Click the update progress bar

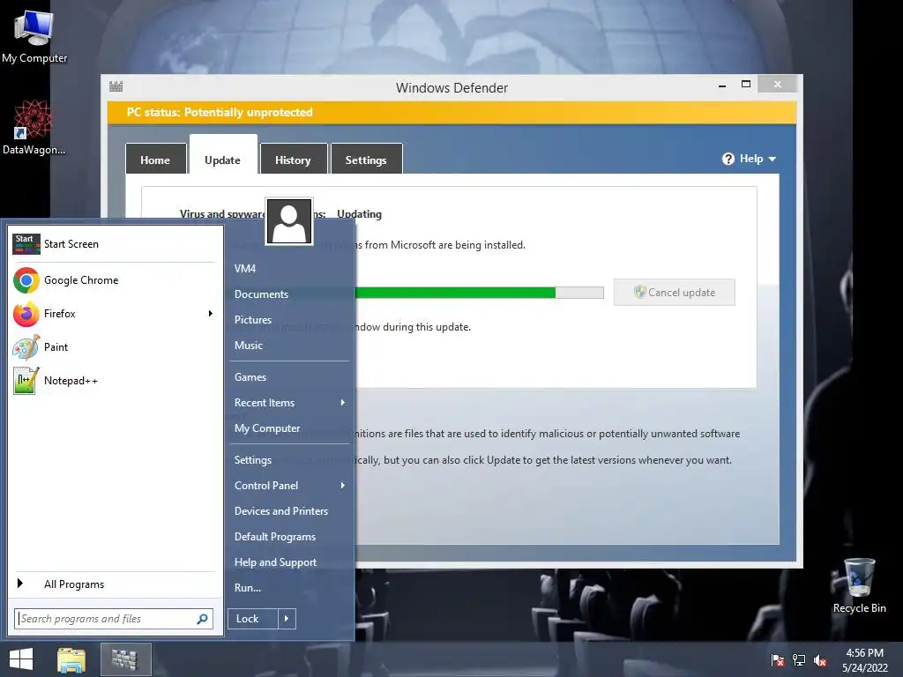(479, 293)
